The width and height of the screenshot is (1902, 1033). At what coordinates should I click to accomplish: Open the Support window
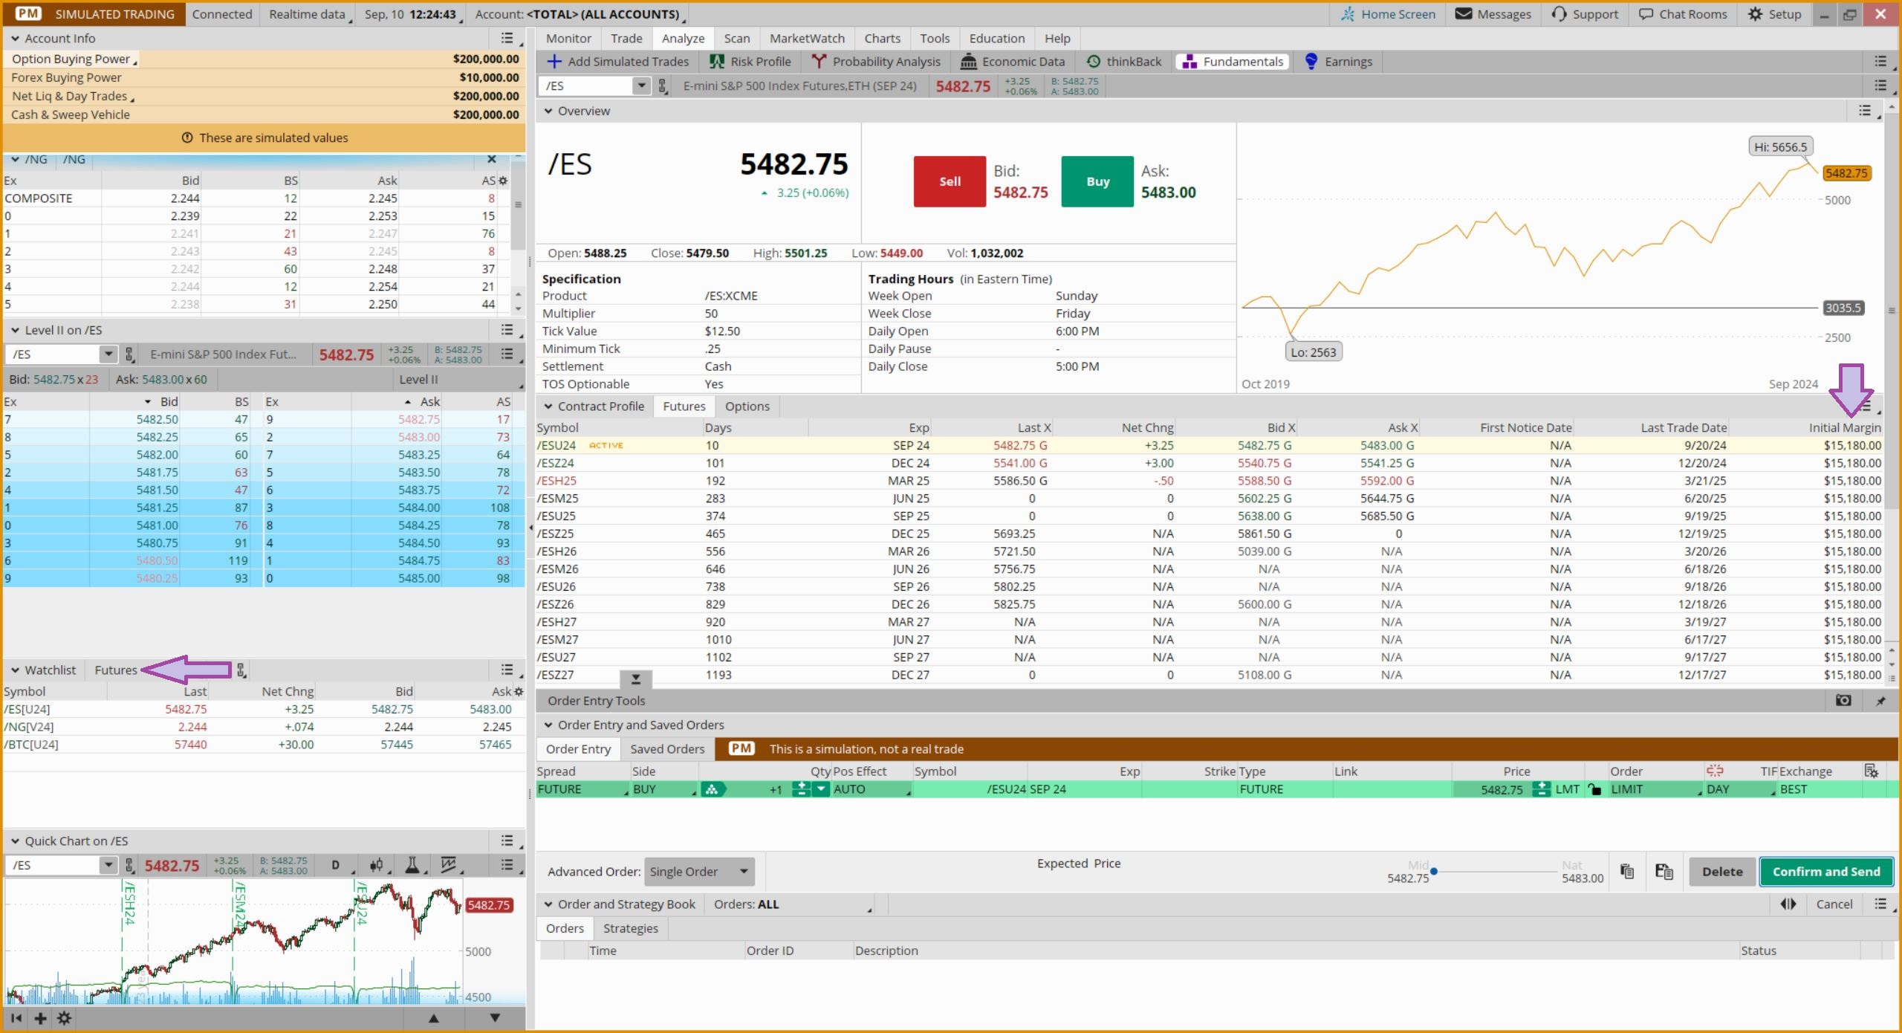tap(1585, 14)
